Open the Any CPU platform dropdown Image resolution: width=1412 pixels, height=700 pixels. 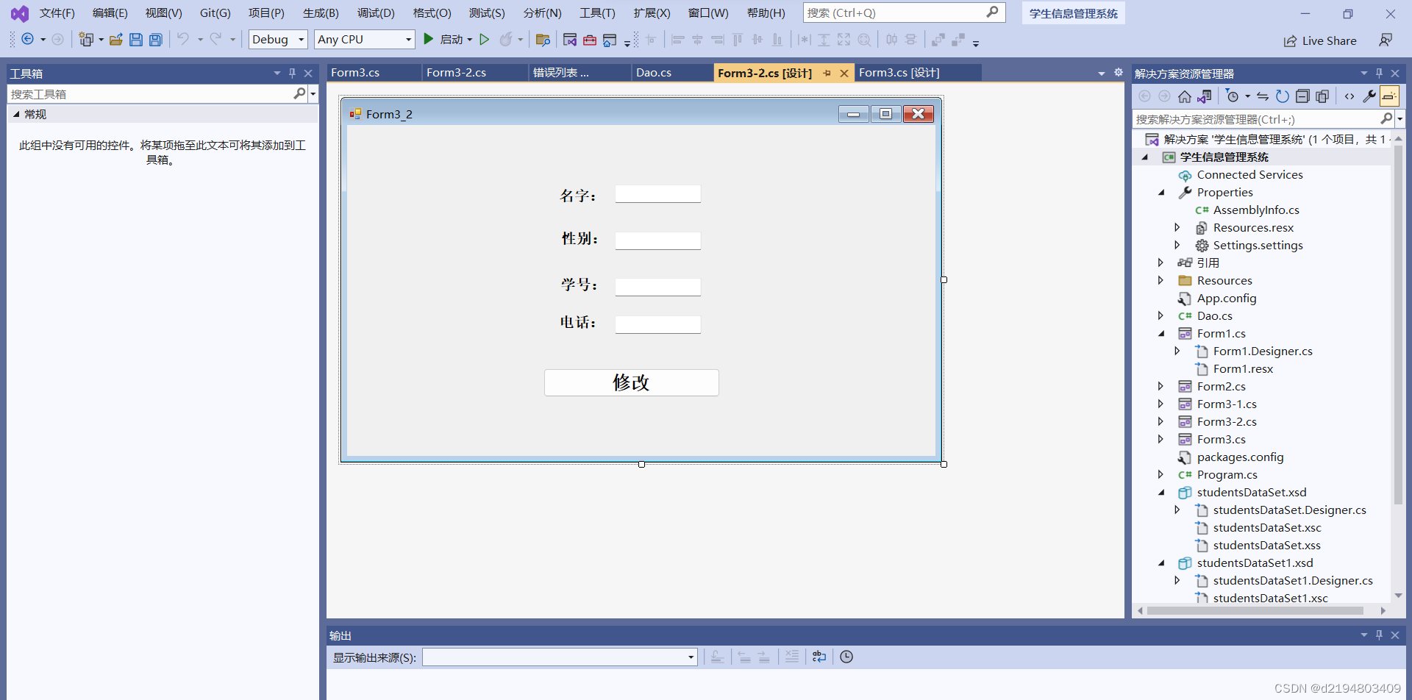(364, 39)
